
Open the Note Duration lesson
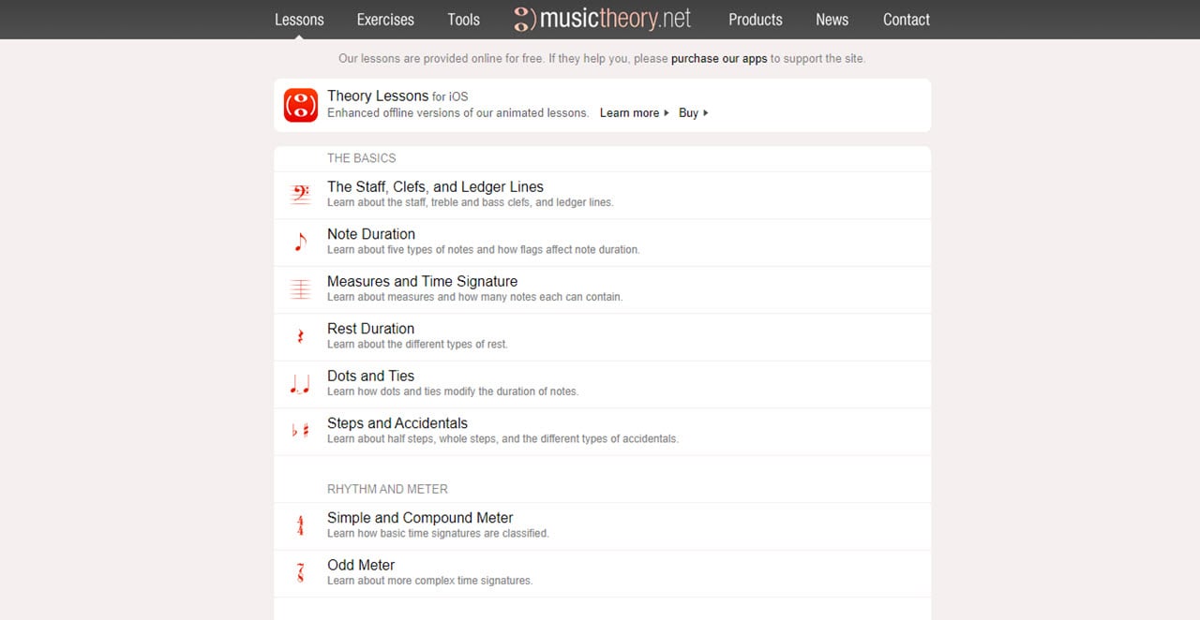[x=603, y=243]
